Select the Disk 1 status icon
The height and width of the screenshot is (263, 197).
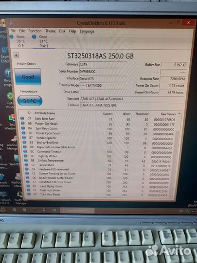[34, 37]
